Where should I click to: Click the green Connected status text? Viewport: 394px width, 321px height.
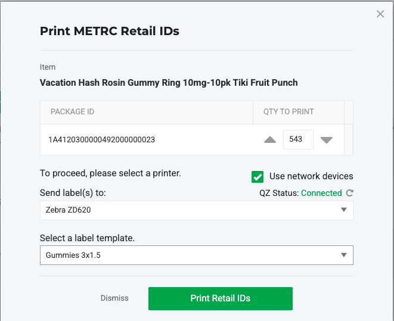coord(321,193)
